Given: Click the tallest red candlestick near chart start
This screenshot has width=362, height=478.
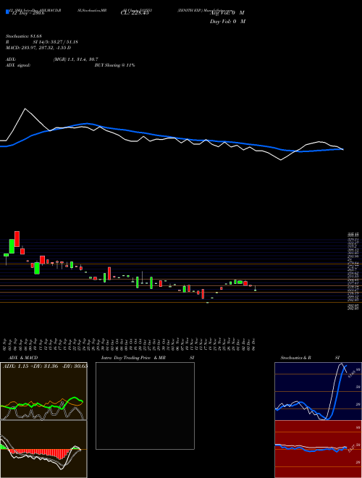Looking at the screenshot, I should coord(17,239).
